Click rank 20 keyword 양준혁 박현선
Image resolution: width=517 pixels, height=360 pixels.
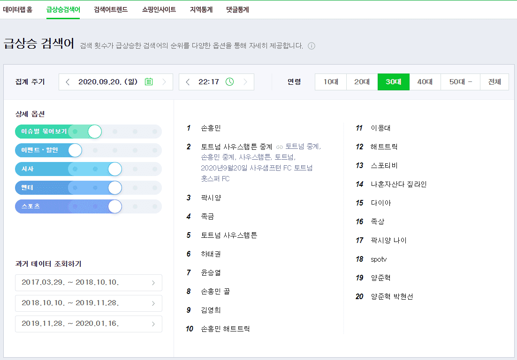(392, 296)
